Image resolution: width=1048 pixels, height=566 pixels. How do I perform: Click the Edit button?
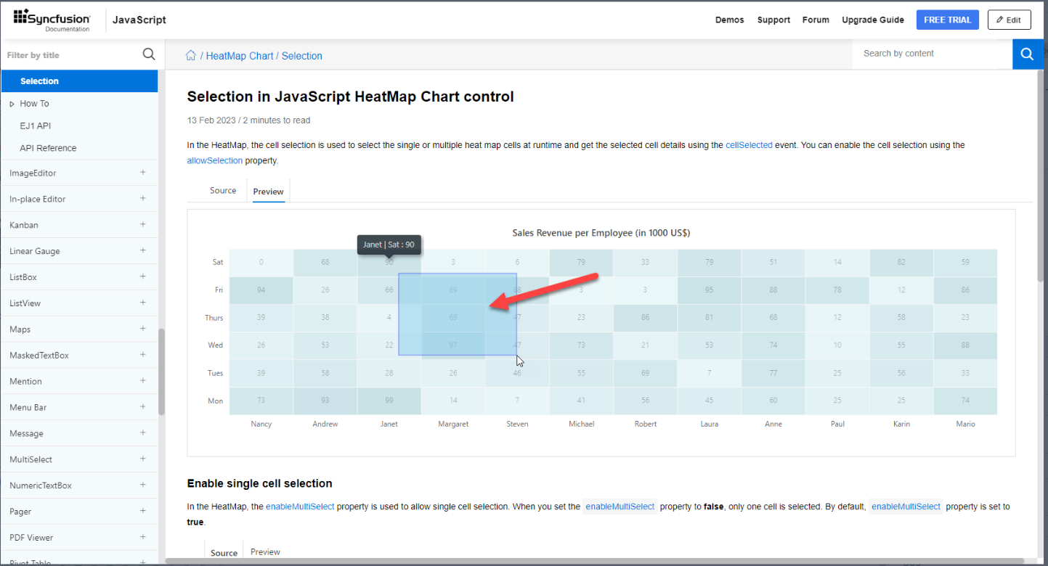pyautogui.click(x=1009, y=20)
